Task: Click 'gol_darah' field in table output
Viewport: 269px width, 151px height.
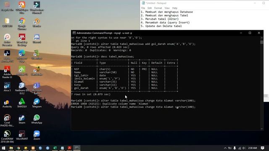Action: pos(81,88)
